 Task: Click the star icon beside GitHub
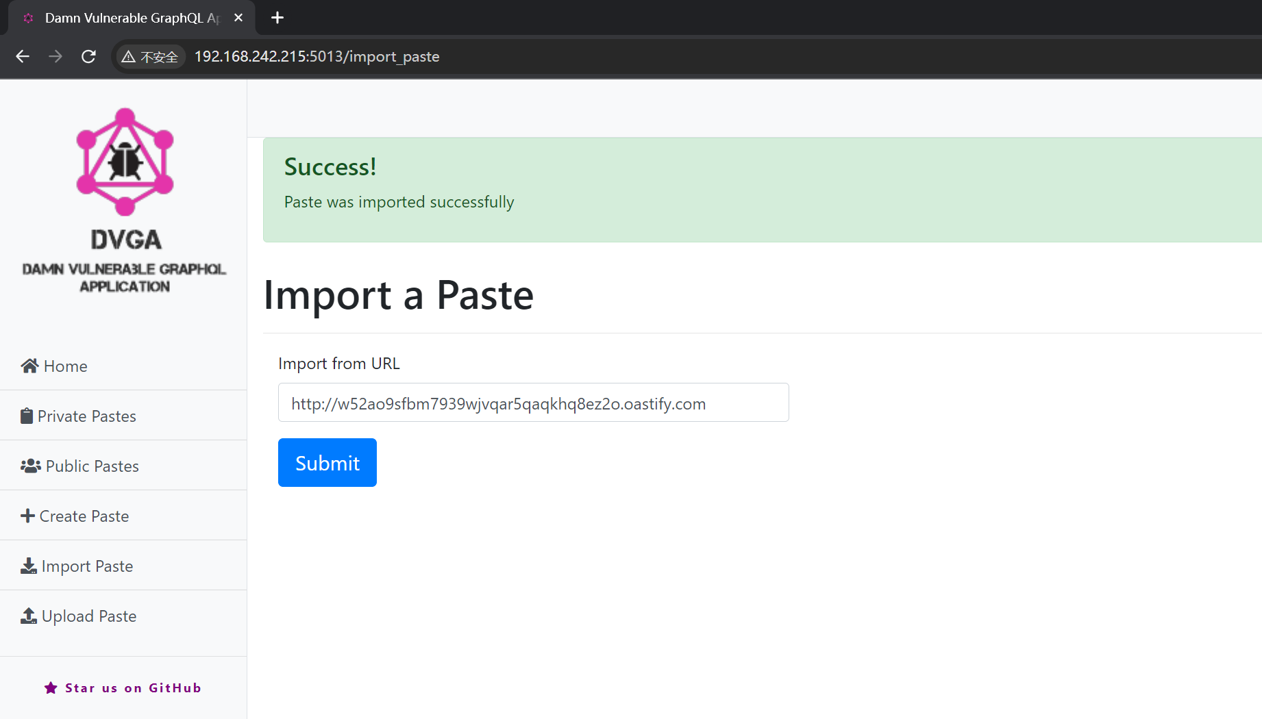pyautogui.click(x=51, y=688)
